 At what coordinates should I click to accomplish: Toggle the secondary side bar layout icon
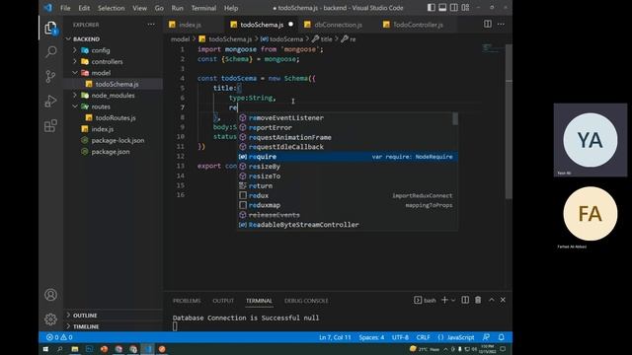tap(454, 8)
